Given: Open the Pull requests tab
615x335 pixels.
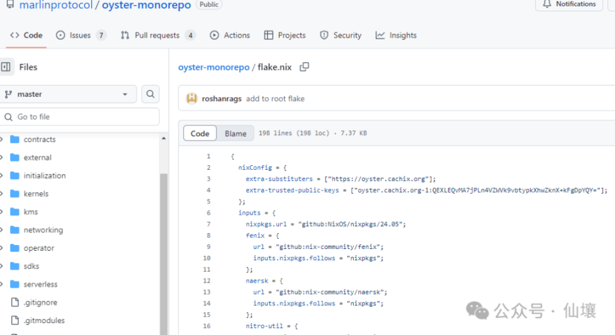Looking at the screenshot, I should click(158, 35).
